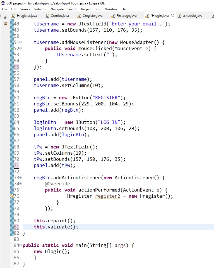The width and height of the screenshot is (214, 269).
Task: Click the underlined variable register2 on line 76
Action: 108,196
